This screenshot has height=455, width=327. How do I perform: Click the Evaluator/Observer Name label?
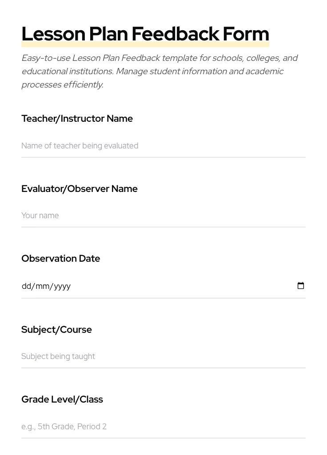[x=80, y=188]
